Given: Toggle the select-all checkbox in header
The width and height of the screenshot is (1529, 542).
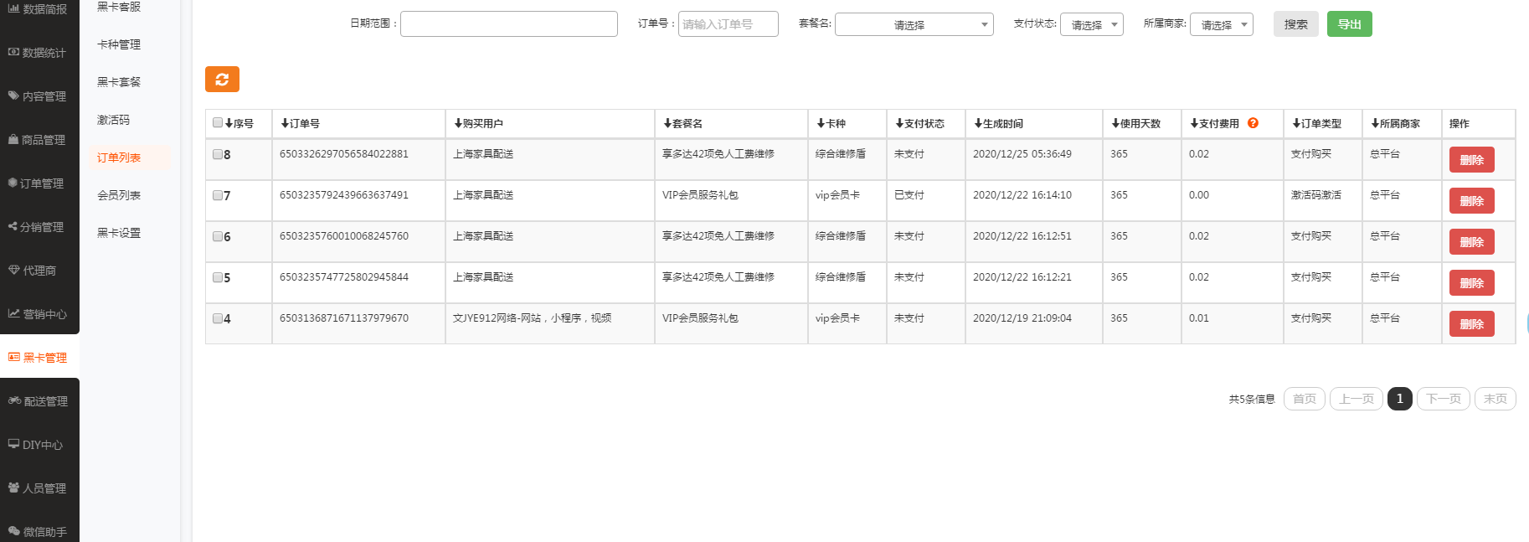Looking at the screenshot, I should coord(218,123).
